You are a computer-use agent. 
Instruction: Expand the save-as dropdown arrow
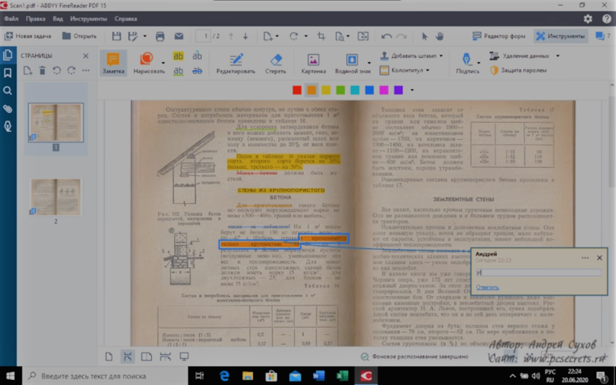(x=145, y=36)
